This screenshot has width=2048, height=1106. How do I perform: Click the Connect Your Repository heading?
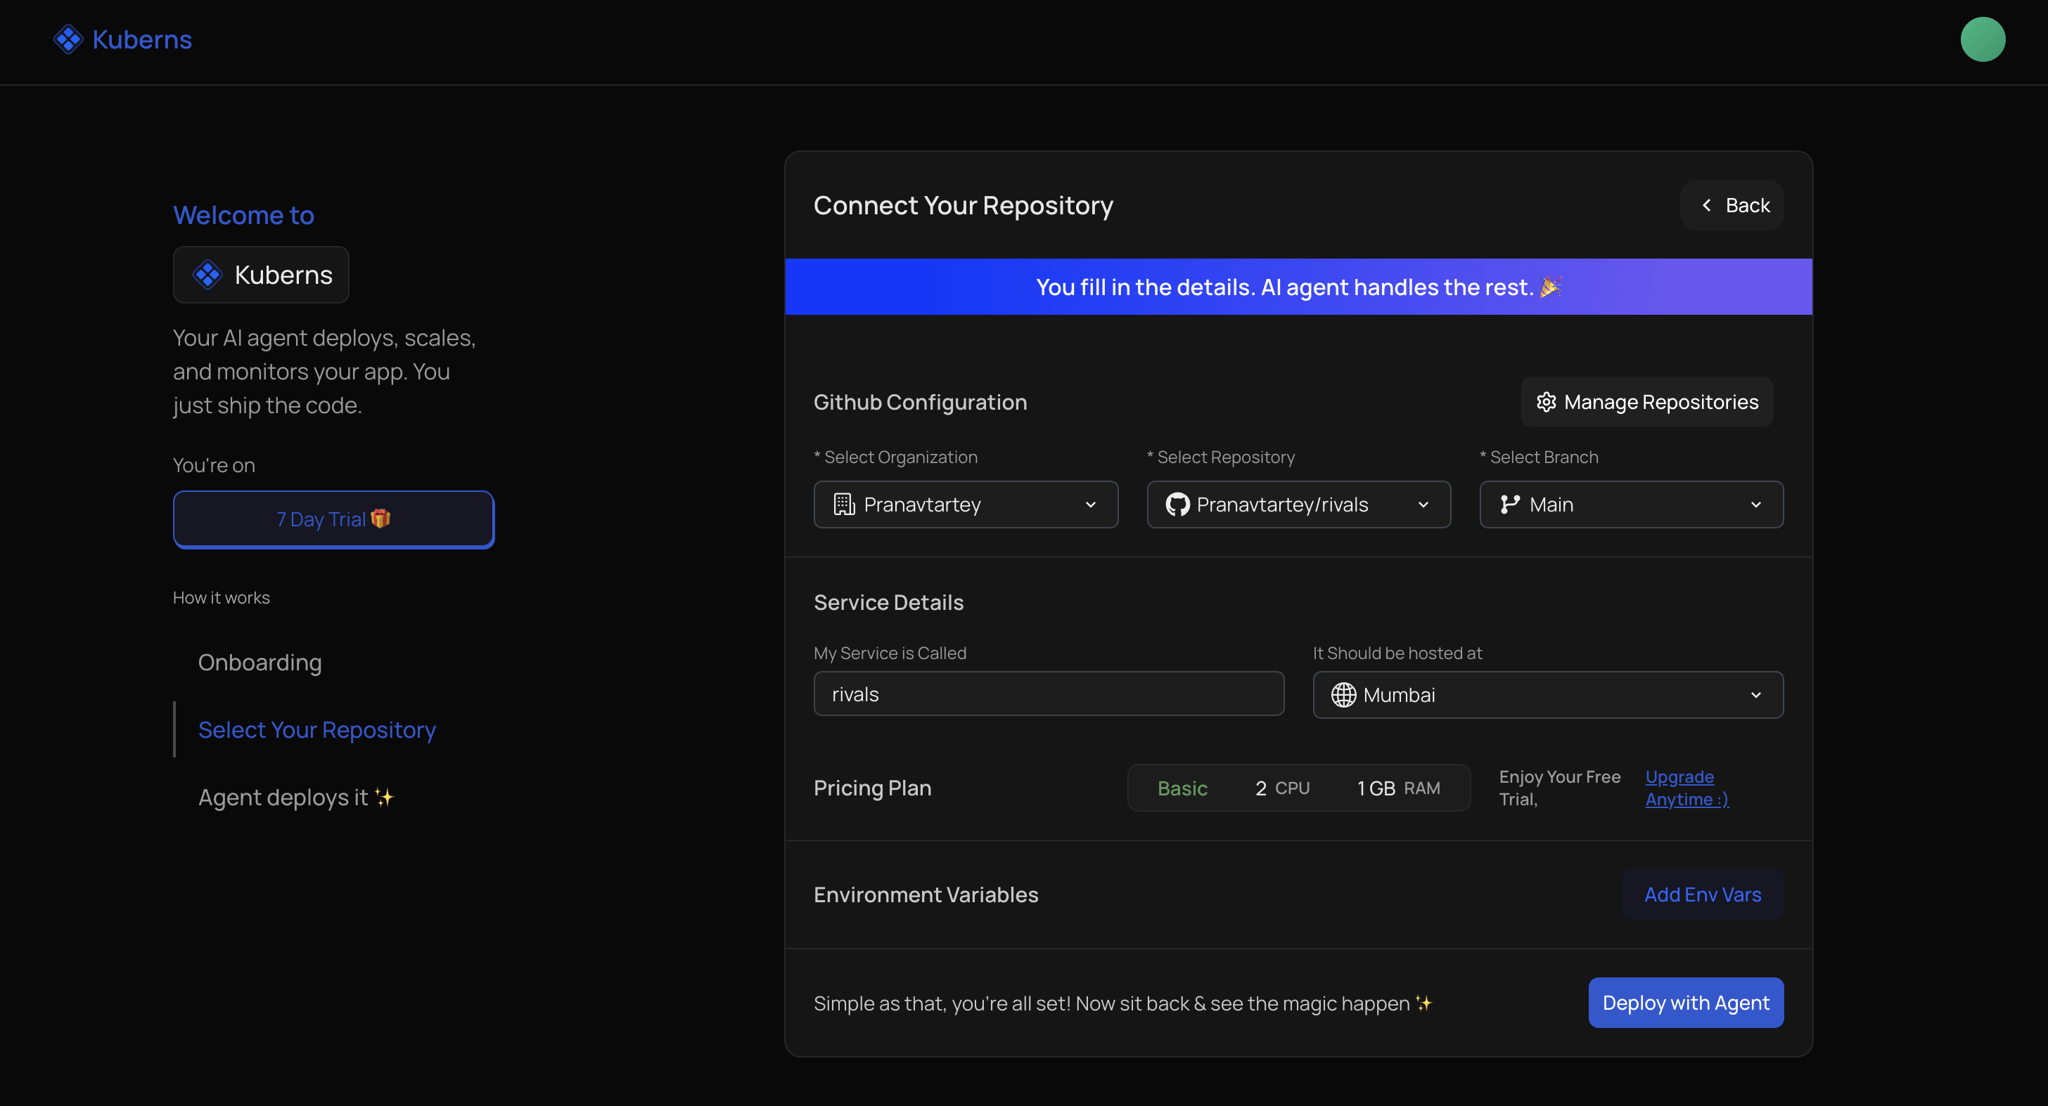(x=963, y=206)
